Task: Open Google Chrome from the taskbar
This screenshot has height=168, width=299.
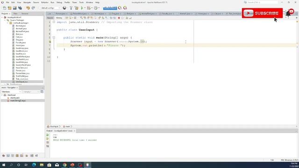Action: 64,165
